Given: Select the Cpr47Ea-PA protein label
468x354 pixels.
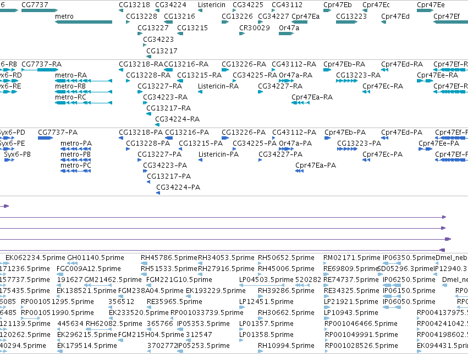Looking at the screenshot, I should tap(316, 165).
